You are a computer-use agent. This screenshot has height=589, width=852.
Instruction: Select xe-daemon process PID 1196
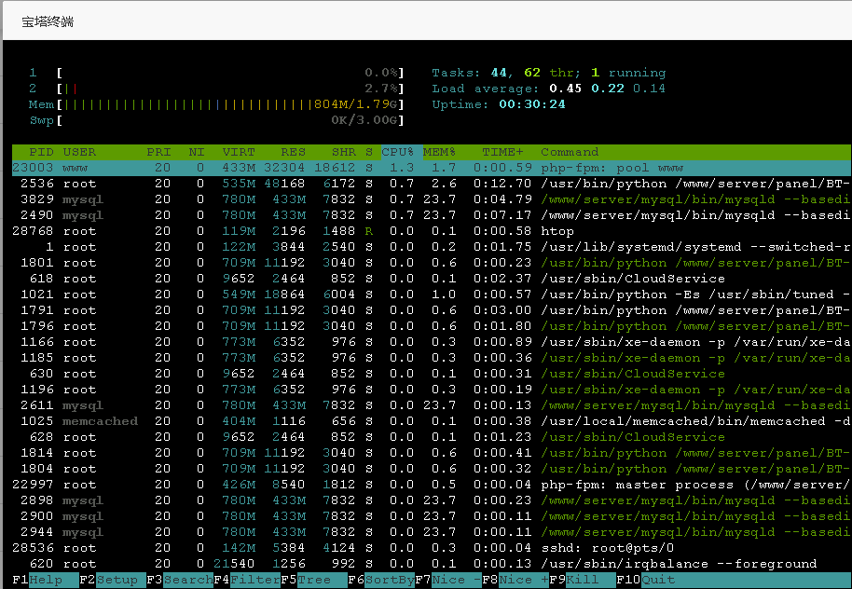click(432, 390)
